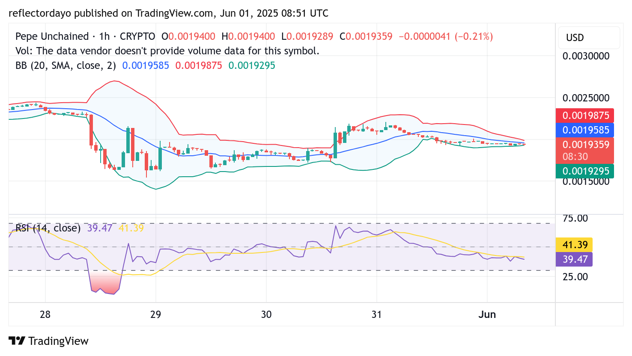The height and width of the screenshot is (356, 632).
Task: Open the USD currency selector
Action: (x=588, y=38)
